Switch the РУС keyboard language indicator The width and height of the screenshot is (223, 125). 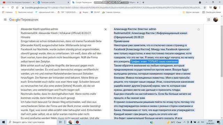tap(203, 122)
